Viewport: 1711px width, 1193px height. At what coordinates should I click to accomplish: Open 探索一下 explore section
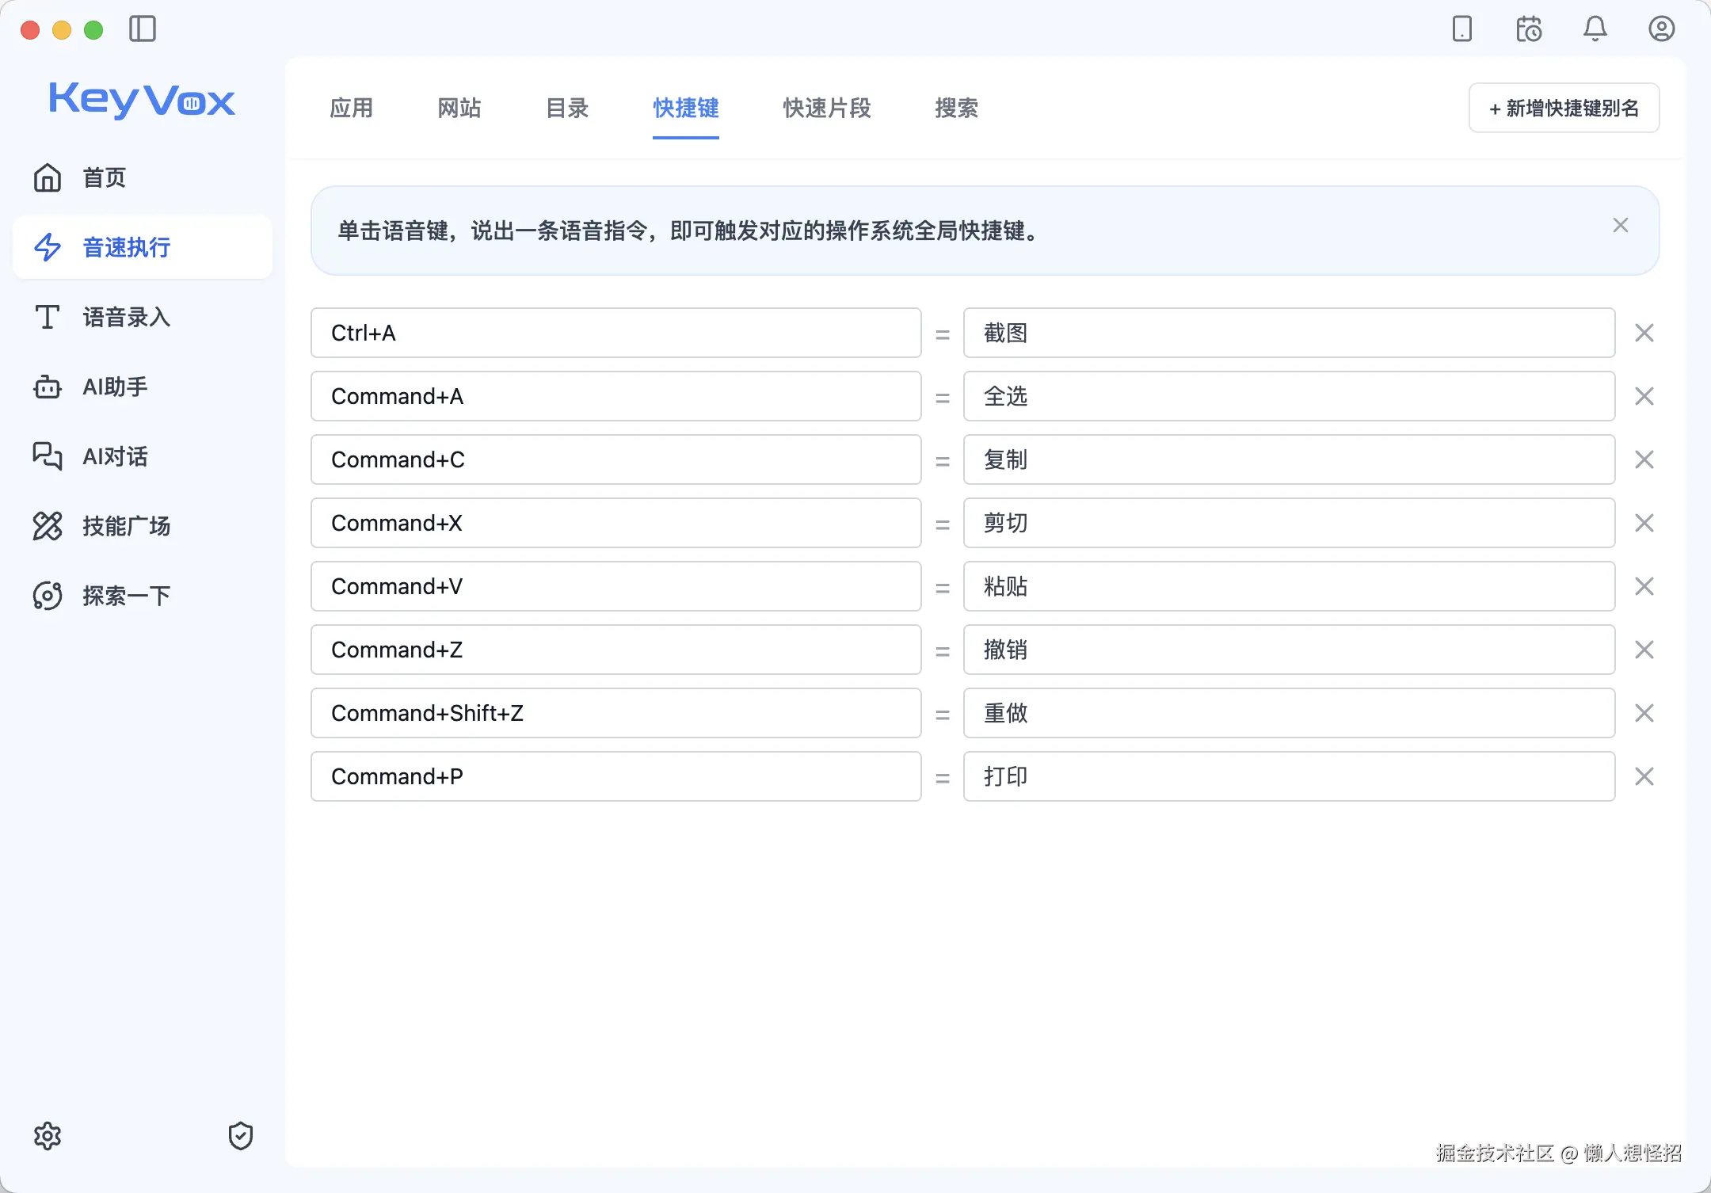point(126,595)
